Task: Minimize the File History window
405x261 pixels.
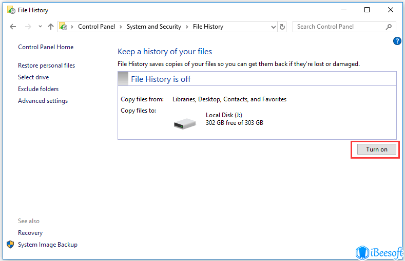Action: [x=344, y=10]
